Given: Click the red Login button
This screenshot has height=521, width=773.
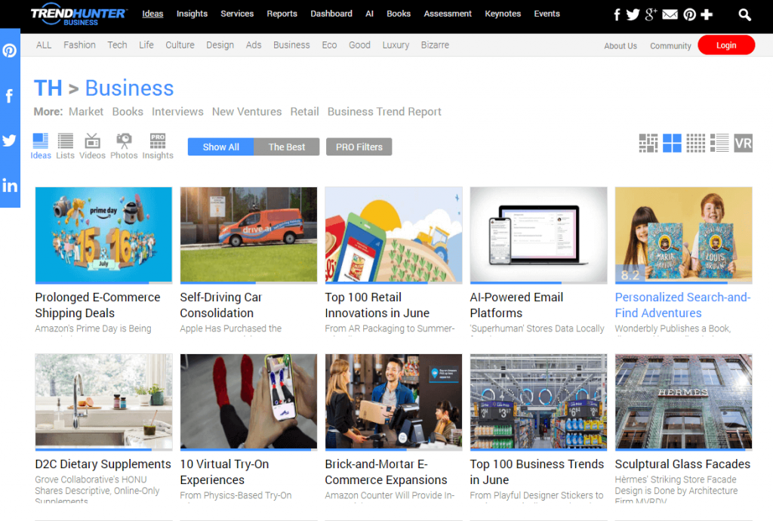Looking at the screenshot, I should tap(726, 45).
